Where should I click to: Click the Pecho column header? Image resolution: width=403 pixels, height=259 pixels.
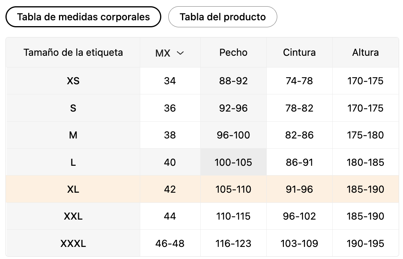tap(234, 53)
